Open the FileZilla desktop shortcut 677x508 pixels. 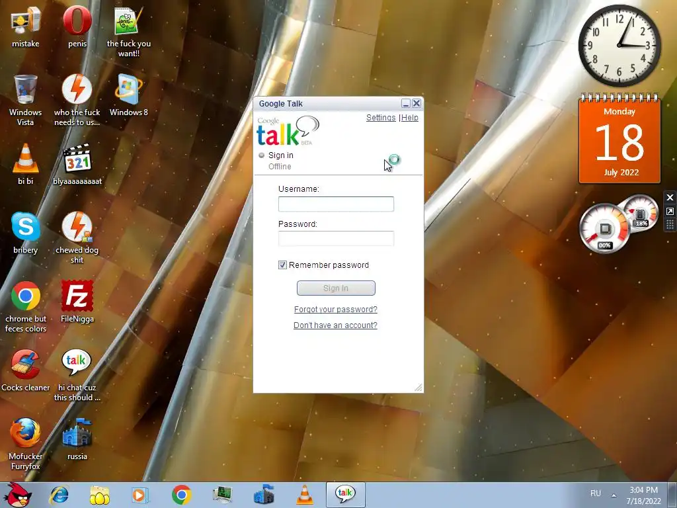point(77,296)
